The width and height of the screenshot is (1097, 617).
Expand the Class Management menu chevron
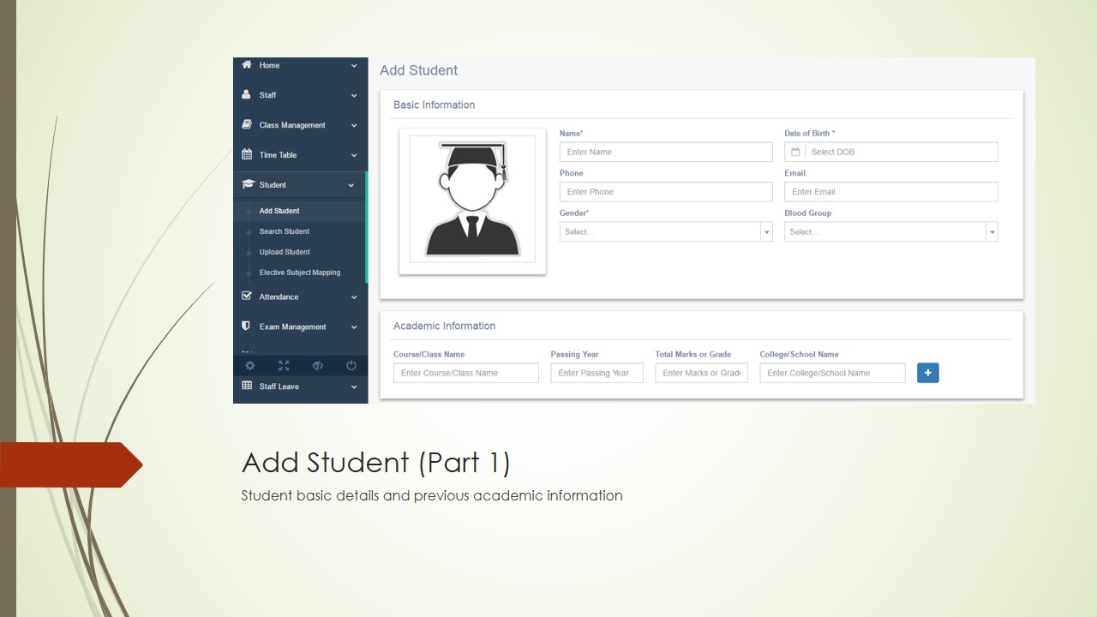[x=354, y=125]
